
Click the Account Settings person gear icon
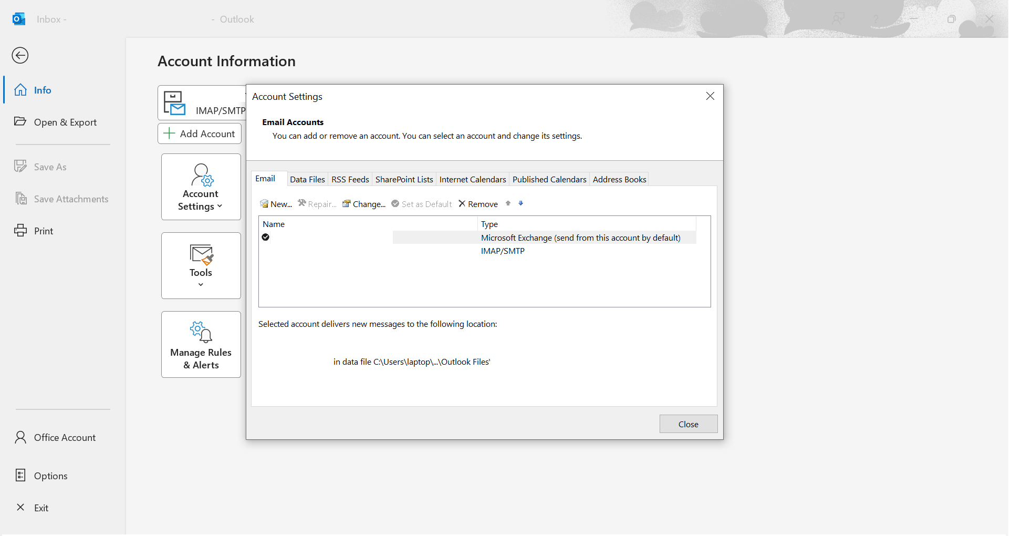202,175
